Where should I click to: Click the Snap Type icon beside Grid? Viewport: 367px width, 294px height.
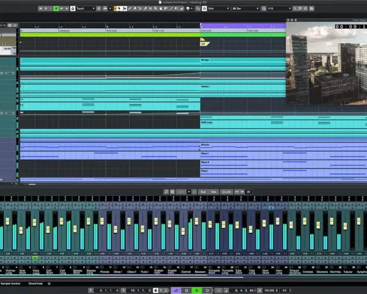[204, 9]
